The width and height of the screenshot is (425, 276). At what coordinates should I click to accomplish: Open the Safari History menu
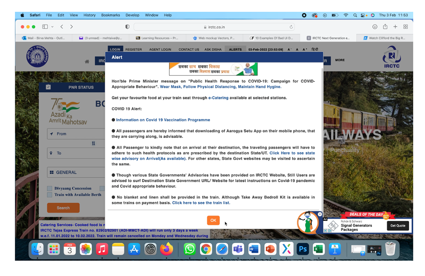click(x=90, y=15)
